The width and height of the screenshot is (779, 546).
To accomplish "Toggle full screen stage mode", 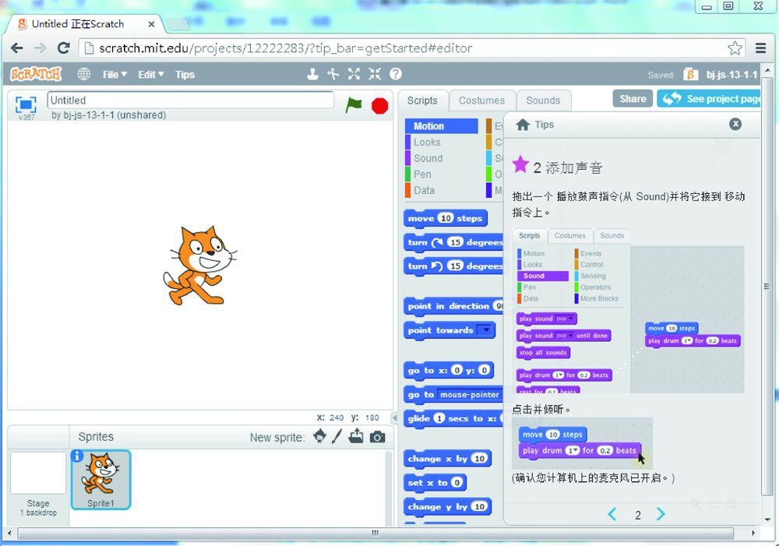I will (x=26, y=104).
